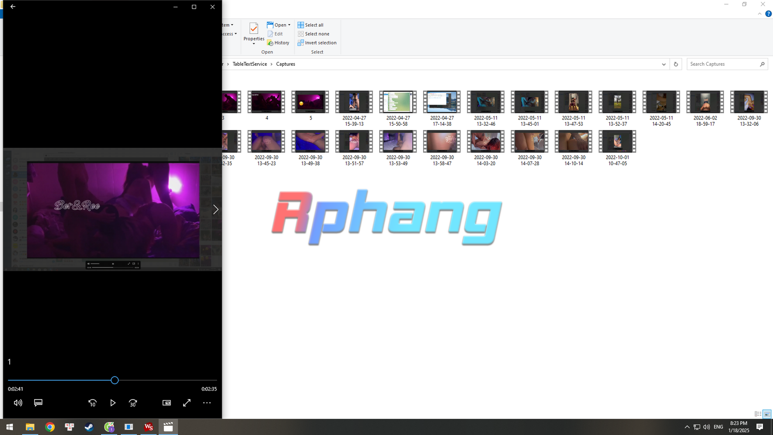Click Edit in the ribbon's Open group

coord(275,34)
